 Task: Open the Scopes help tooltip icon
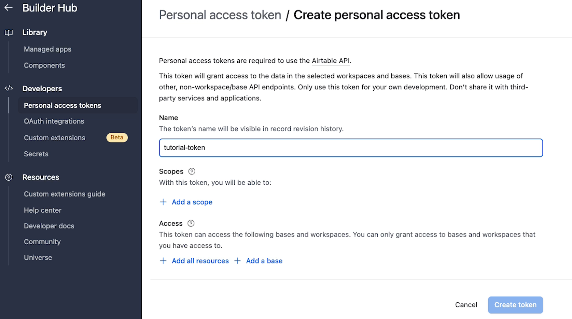tap(192, 171)
